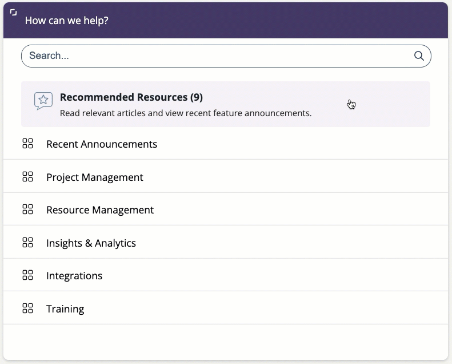Open Recommended Resources (9) heading

tap(131, 97)
